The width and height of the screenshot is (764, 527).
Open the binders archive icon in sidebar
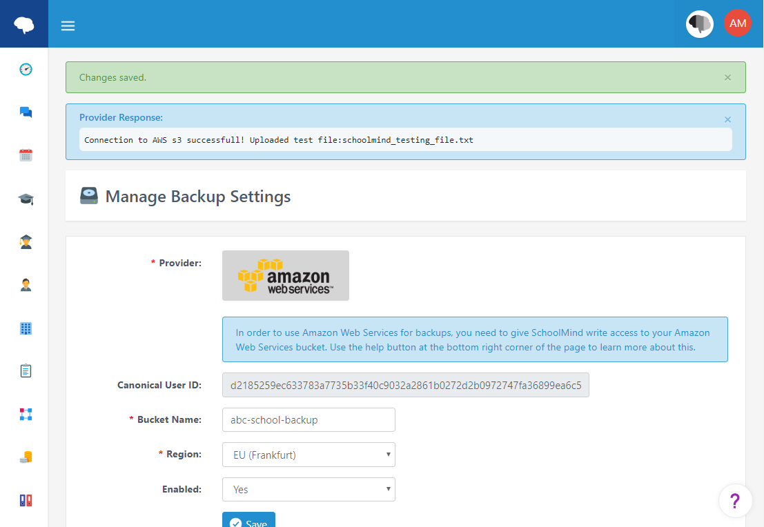click(x=26, y=500)
